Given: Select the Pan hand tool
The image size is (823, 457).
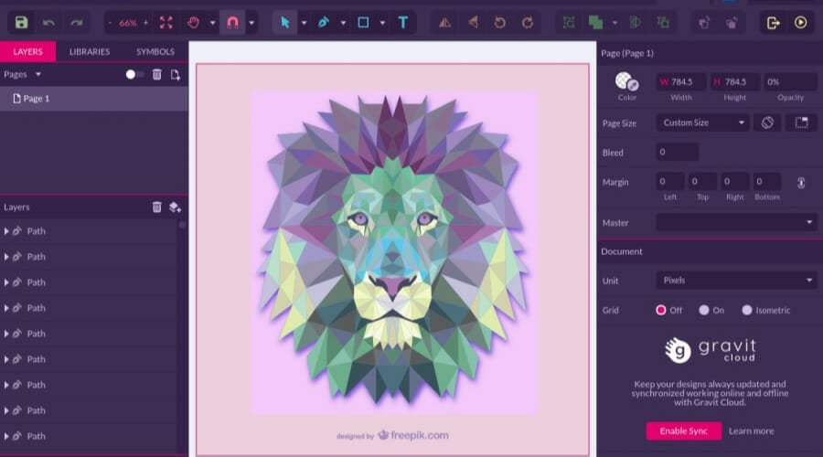Looking at the screenshot, I should coord(194,23).
